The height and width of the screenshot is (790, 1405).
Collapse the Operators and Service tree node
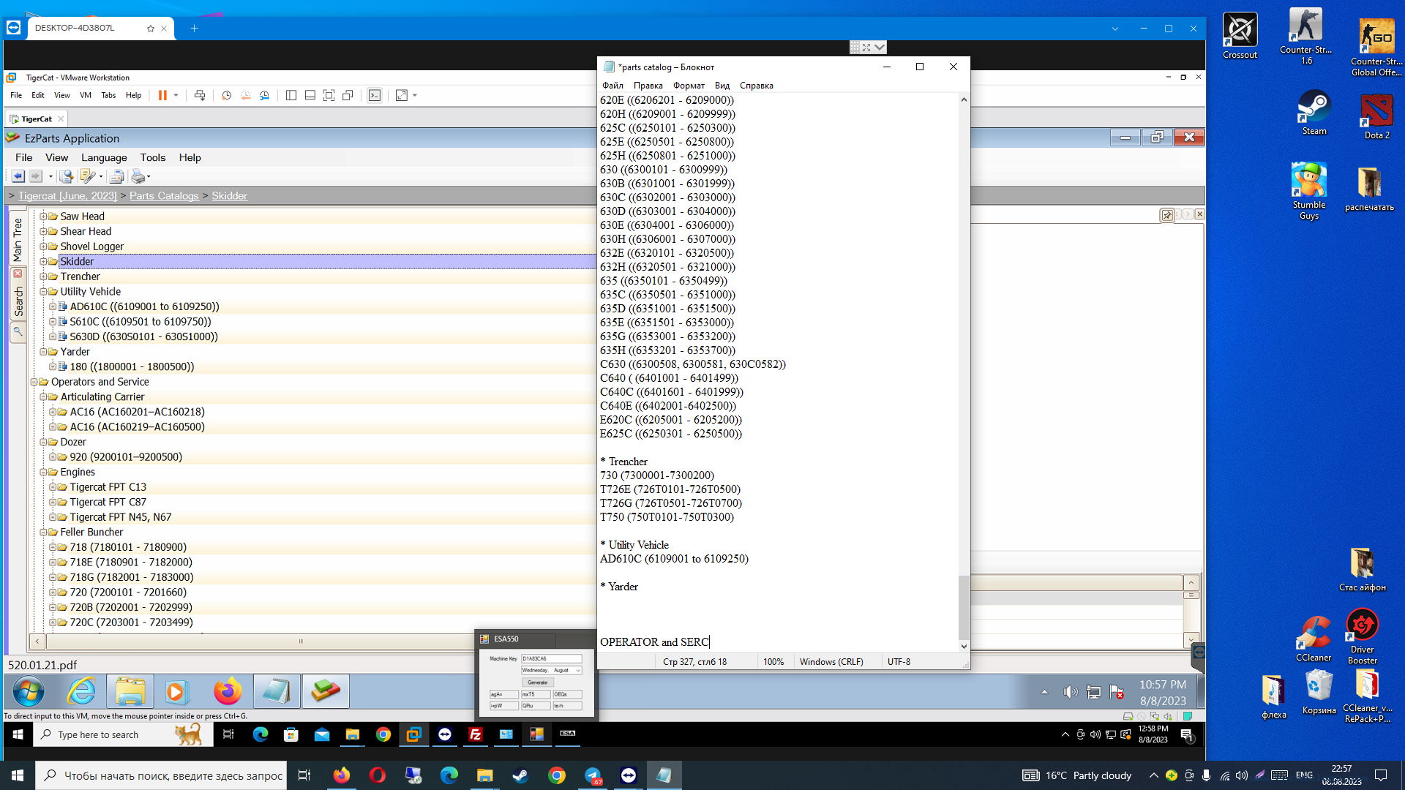(x=34, y=382)
